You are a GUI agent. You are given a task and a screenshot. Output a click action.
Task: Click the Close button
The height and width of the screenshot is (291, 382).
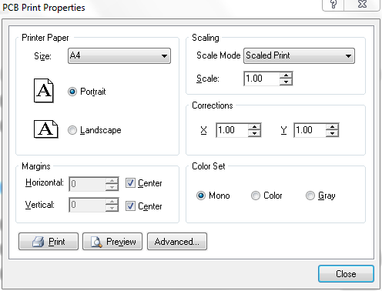[x=346, y=274]
